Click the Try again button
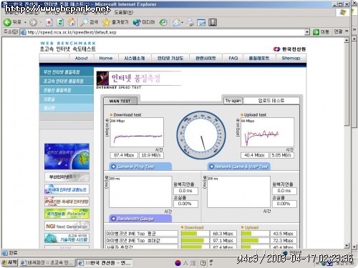 (x=233, y=101)
